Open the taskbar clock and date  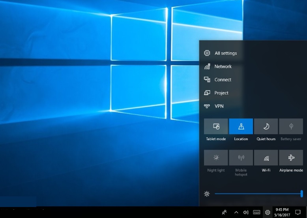point(282,212)
